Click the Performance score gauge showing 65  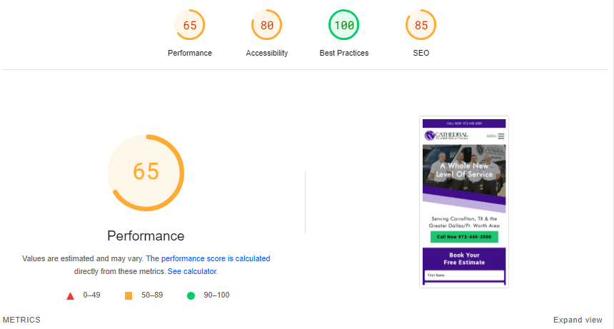(x=189, y=25)
